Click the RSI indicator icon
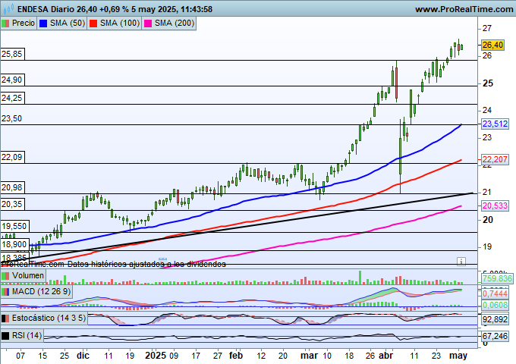 click(5, 336)
